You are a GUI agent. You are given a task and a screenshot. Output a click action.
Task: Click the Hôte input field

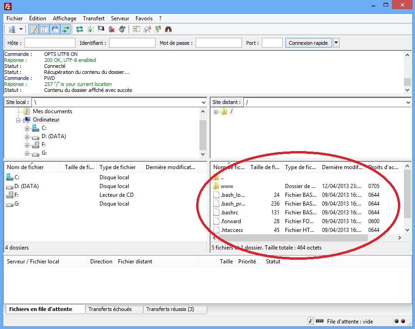(x=50, y=43)
